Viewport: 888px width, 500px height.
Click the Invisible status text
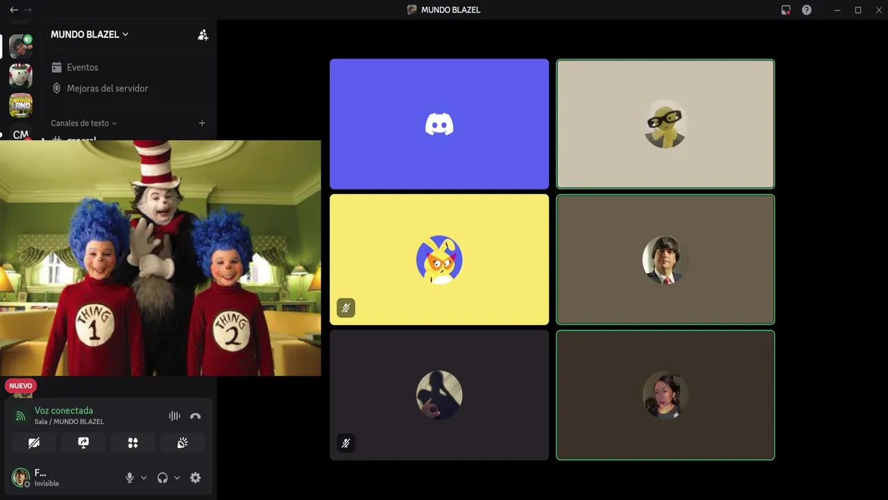(46, 483)
